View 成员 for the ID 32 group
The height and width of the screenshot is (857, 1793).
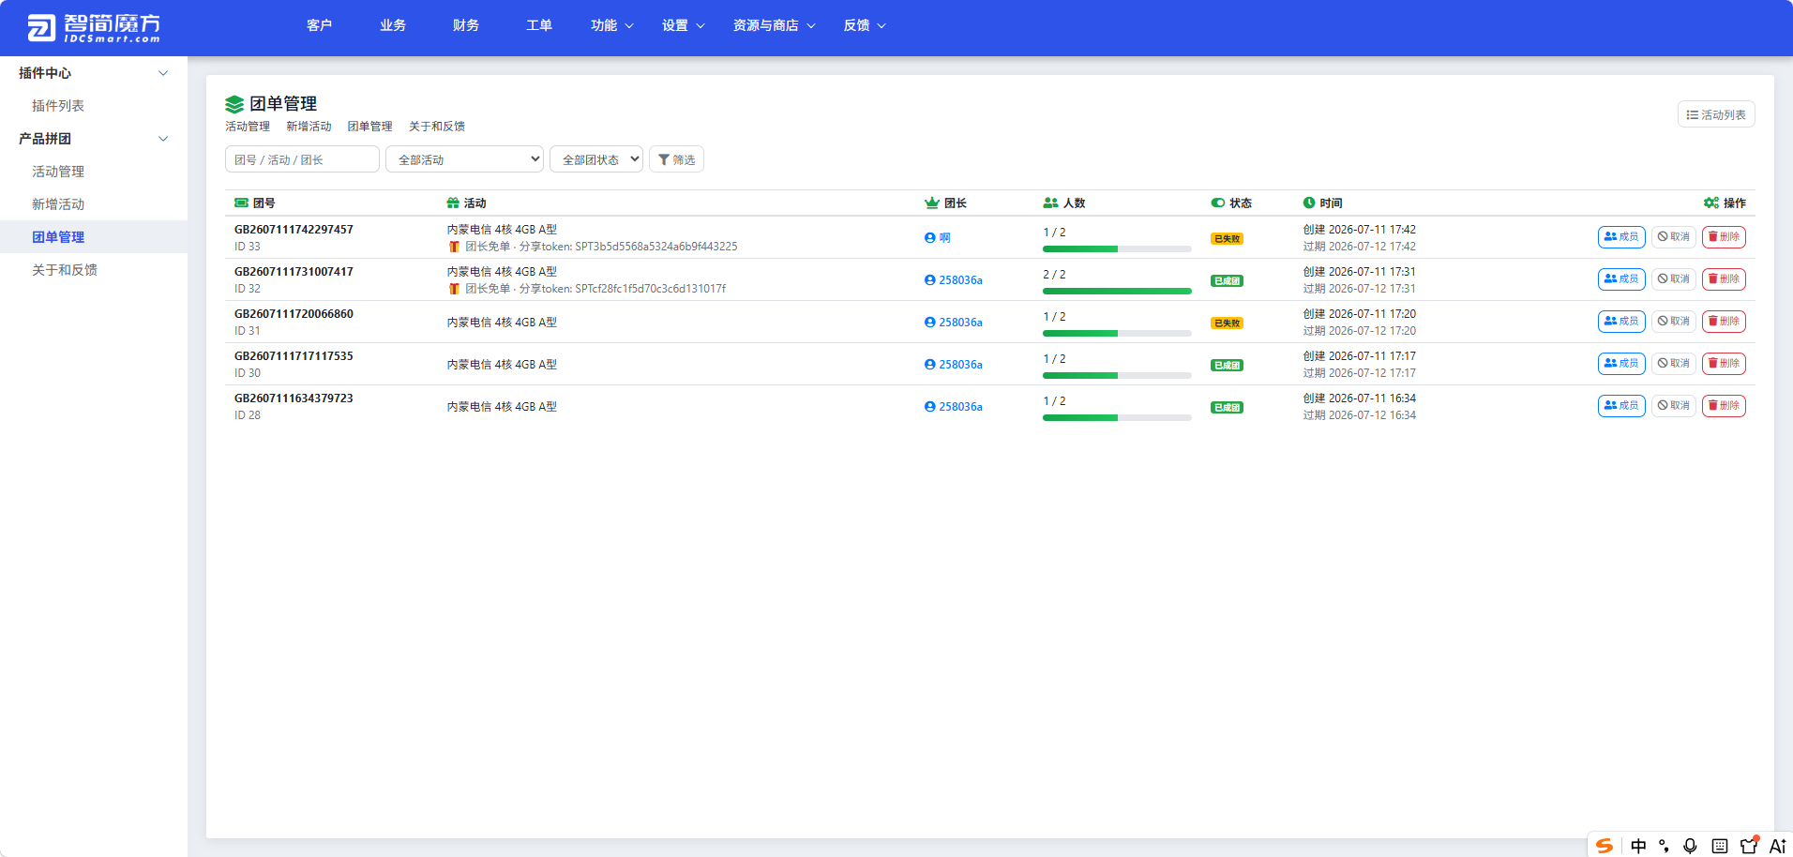(x=1621, y=279)
